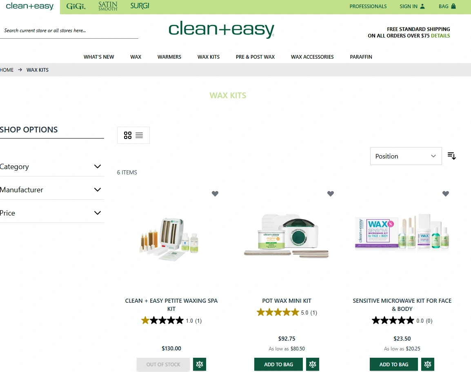Click clean+easy tab logo in top bar
This screenshot has height=372, width=471.
[30, 6]
